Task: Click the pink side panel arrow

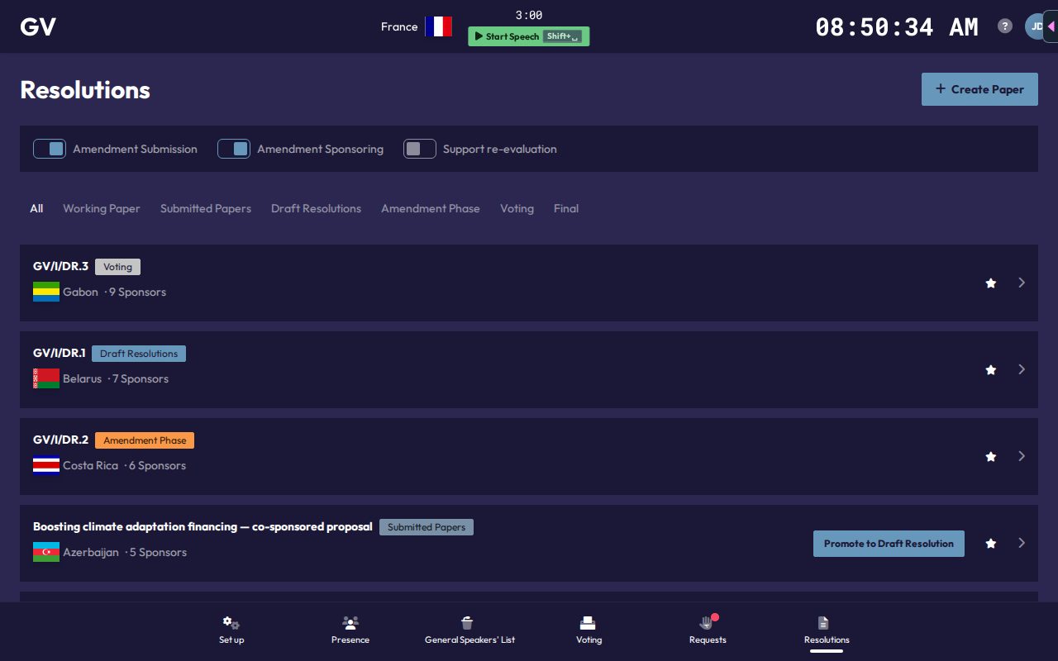Action: tap(1051, 26)
